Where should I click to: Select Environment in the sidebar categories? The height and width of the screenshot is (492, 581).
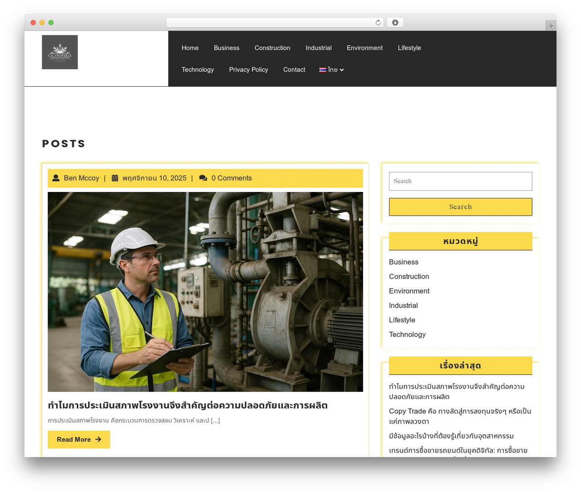[409, 291]
